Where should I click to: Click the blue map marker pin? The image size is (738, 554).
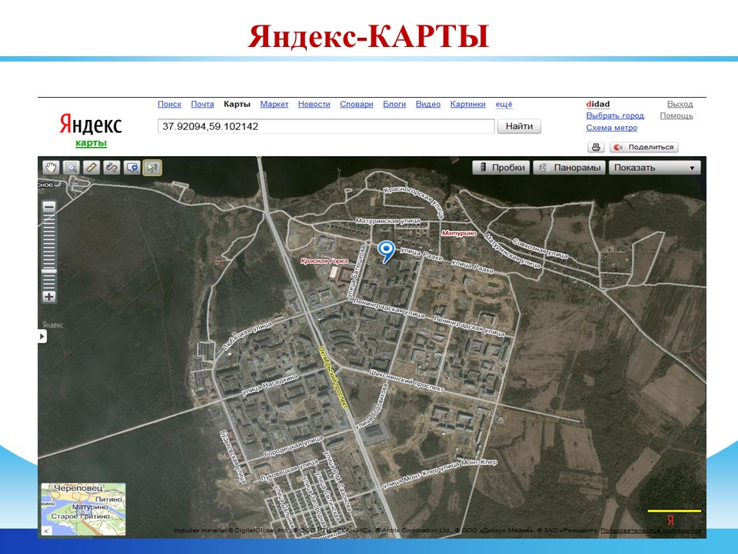pyautogui.click(x=387, y=252)
